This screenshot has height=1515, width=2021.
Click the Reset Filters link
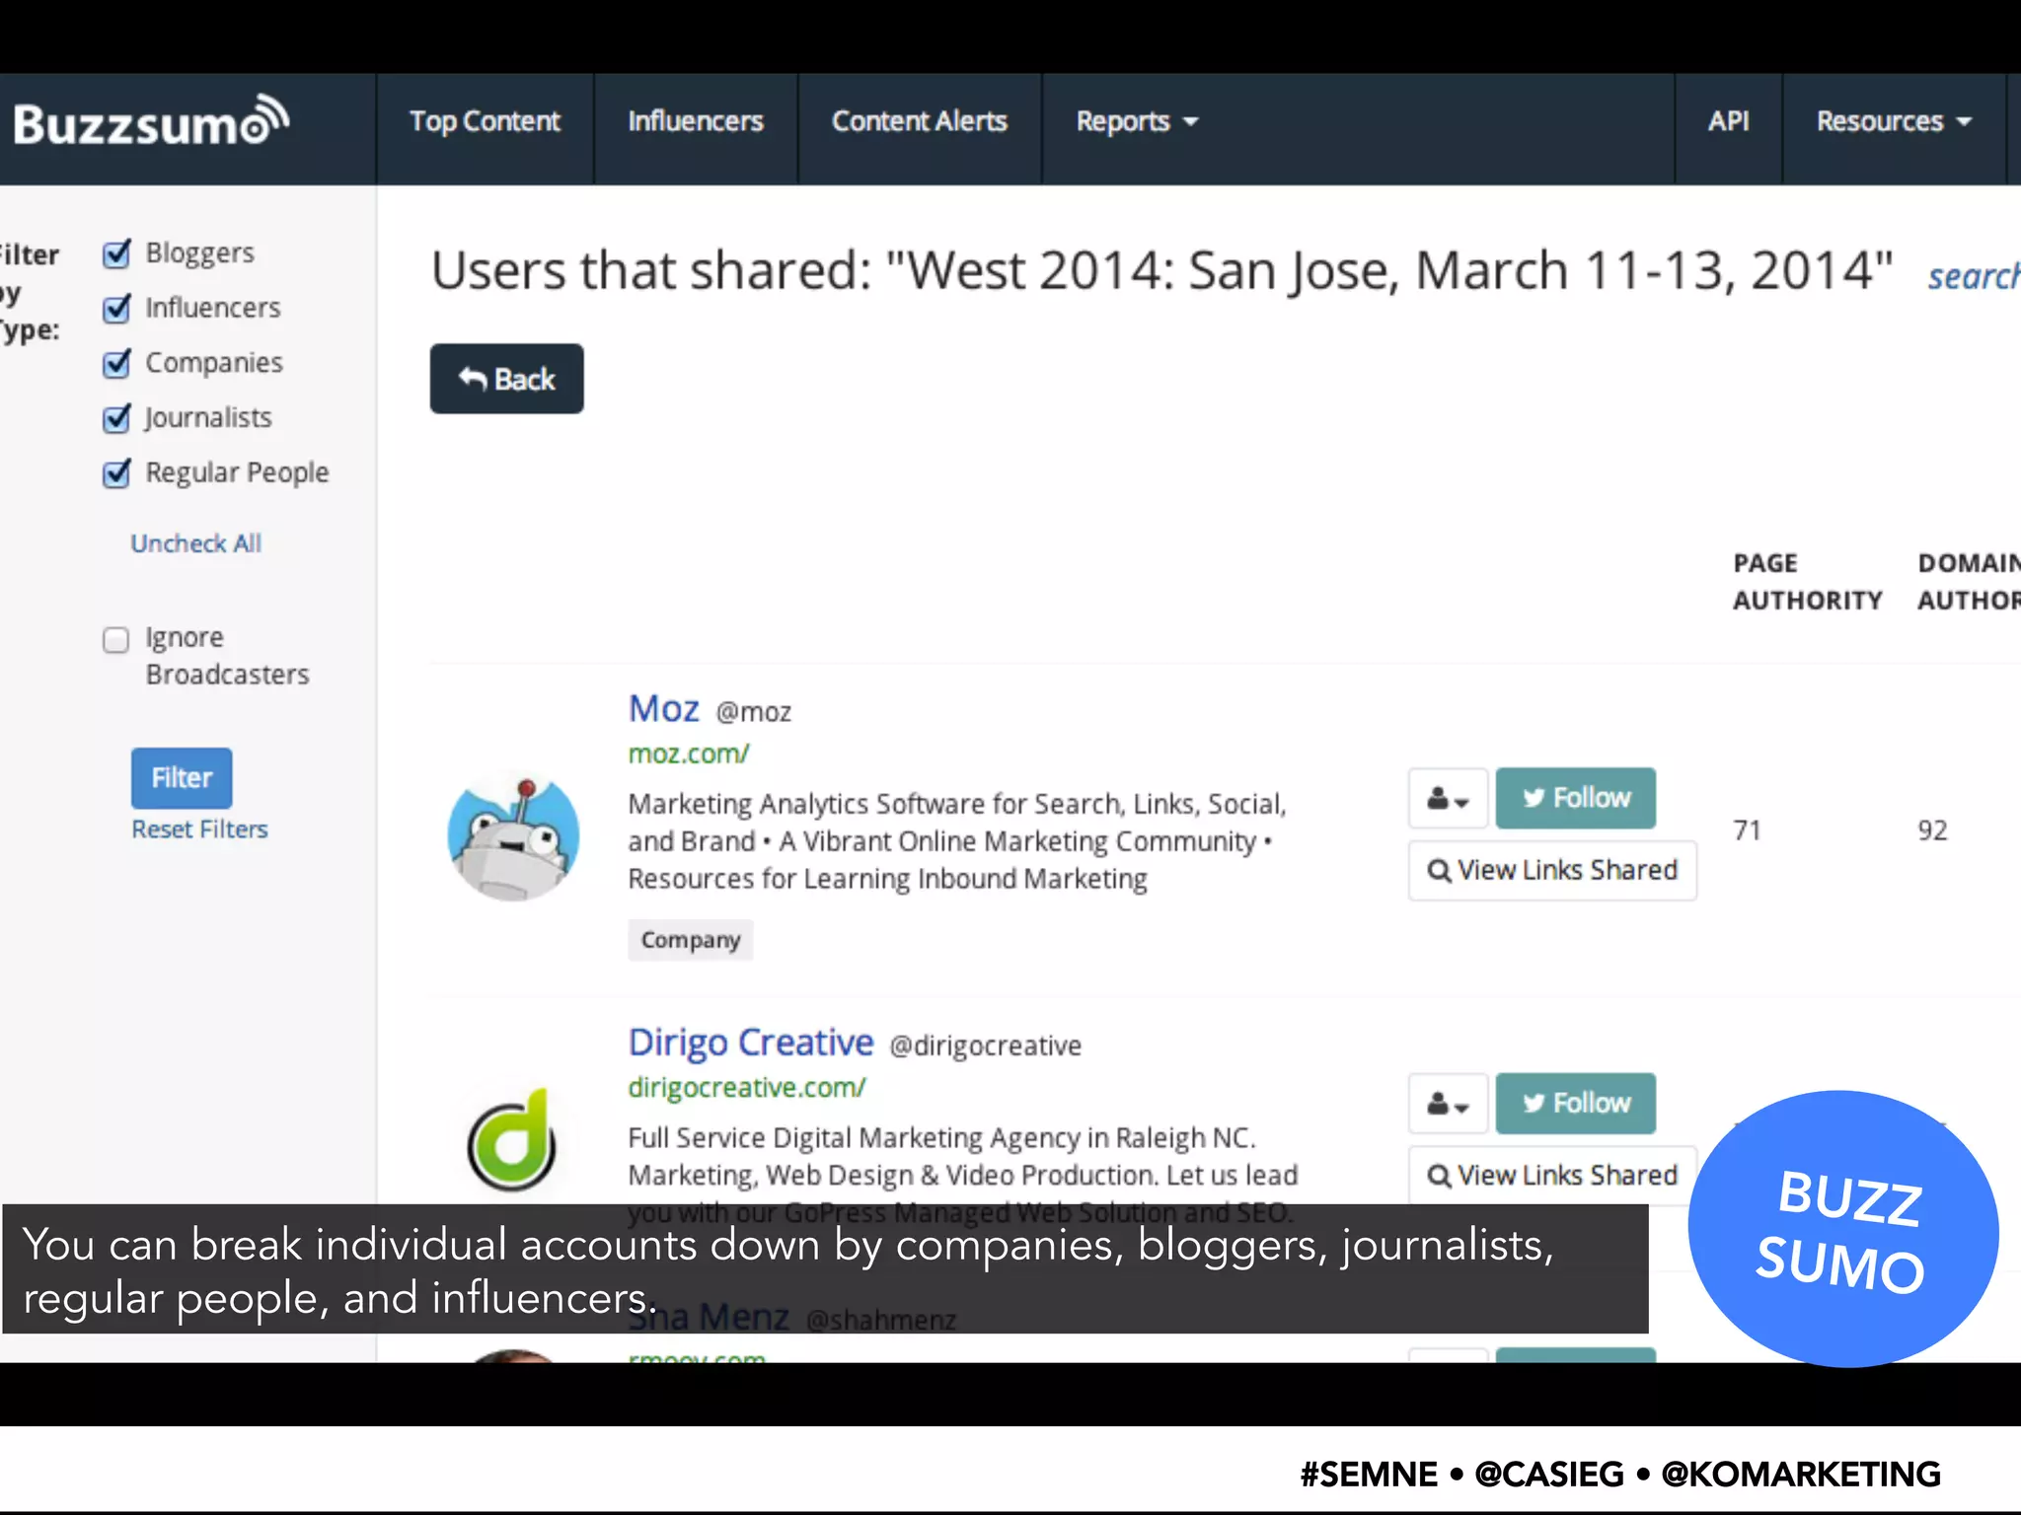(x=199, y=830)
